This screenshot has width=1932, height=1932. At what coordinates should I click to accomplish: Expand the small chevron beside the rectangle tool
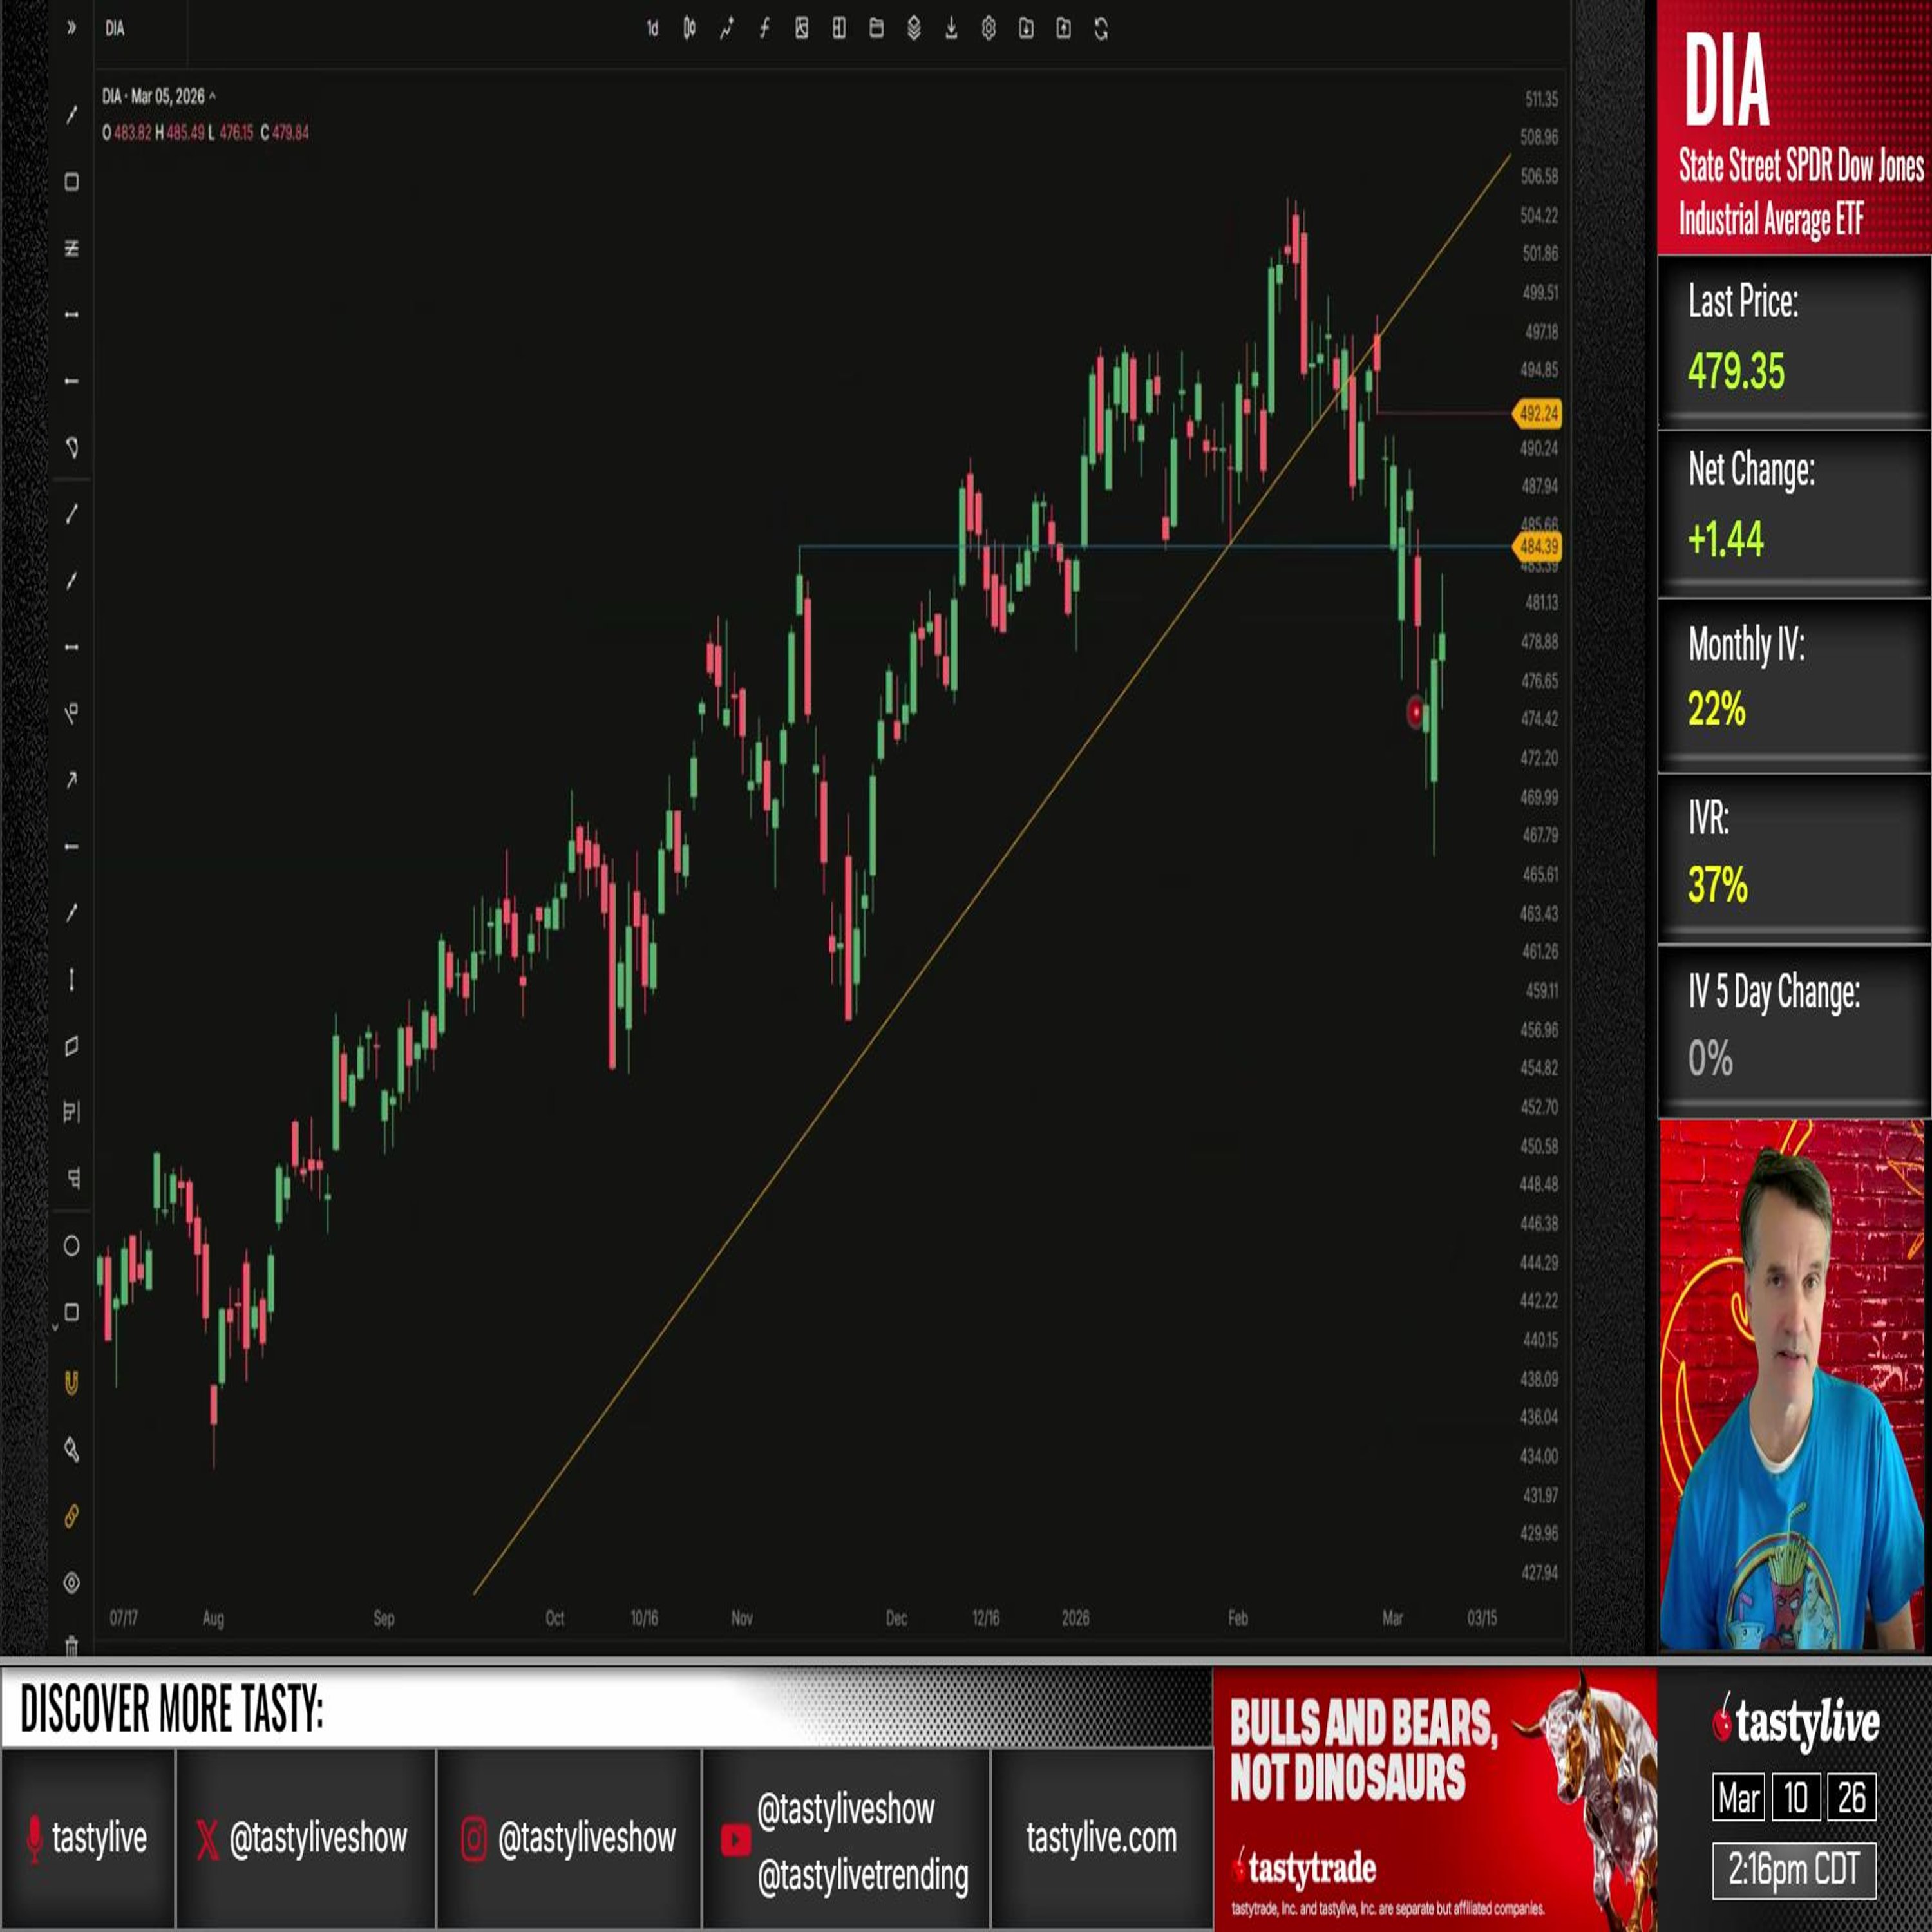click(x=55, y=1328)
